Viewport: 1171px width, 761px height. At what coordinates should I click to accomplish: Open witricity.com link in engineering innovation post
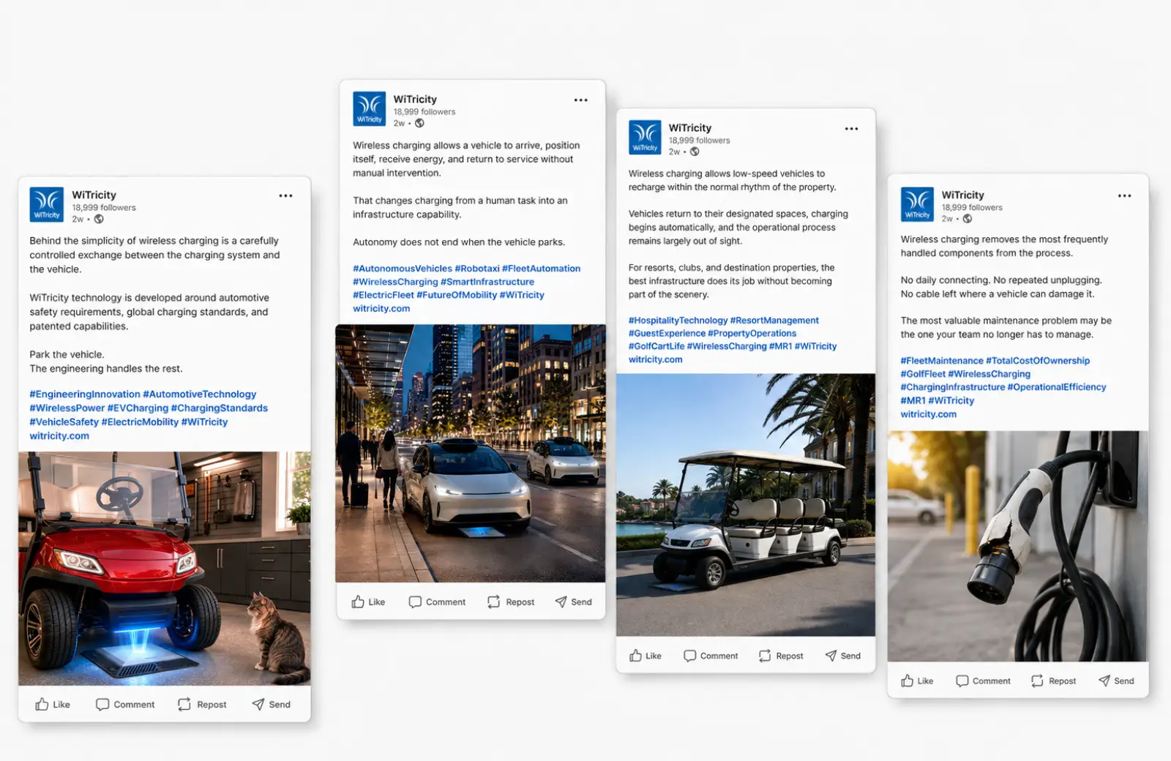[x=59, y=435]
